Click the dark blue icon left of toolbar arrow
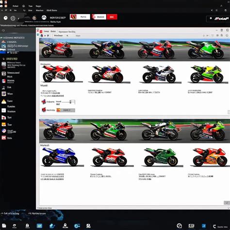The height and width of the screenshot is (230, 230). [41, 35]
